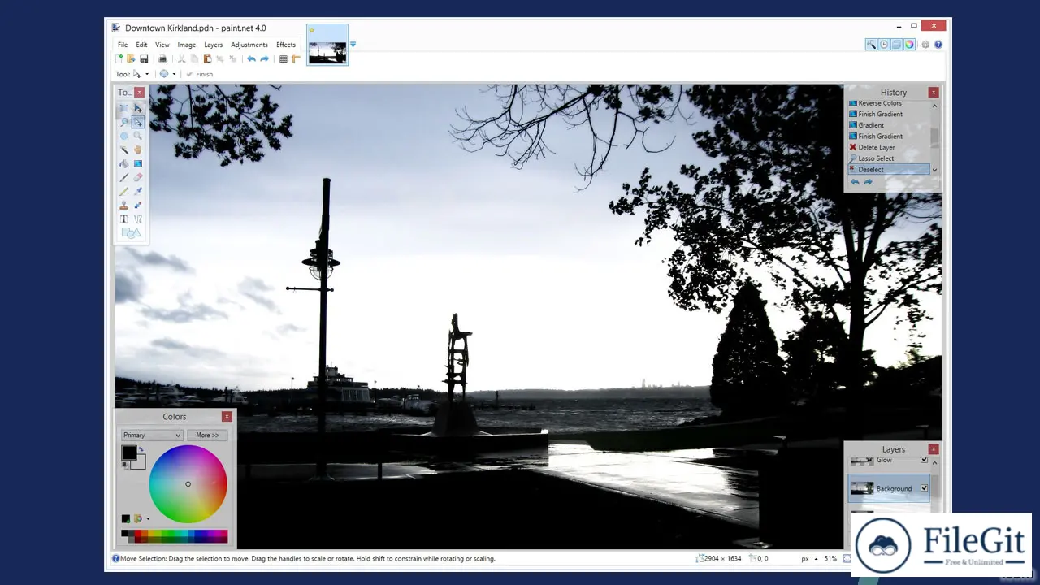
Task: Click the More >> button
Action: tap(207, 435)
